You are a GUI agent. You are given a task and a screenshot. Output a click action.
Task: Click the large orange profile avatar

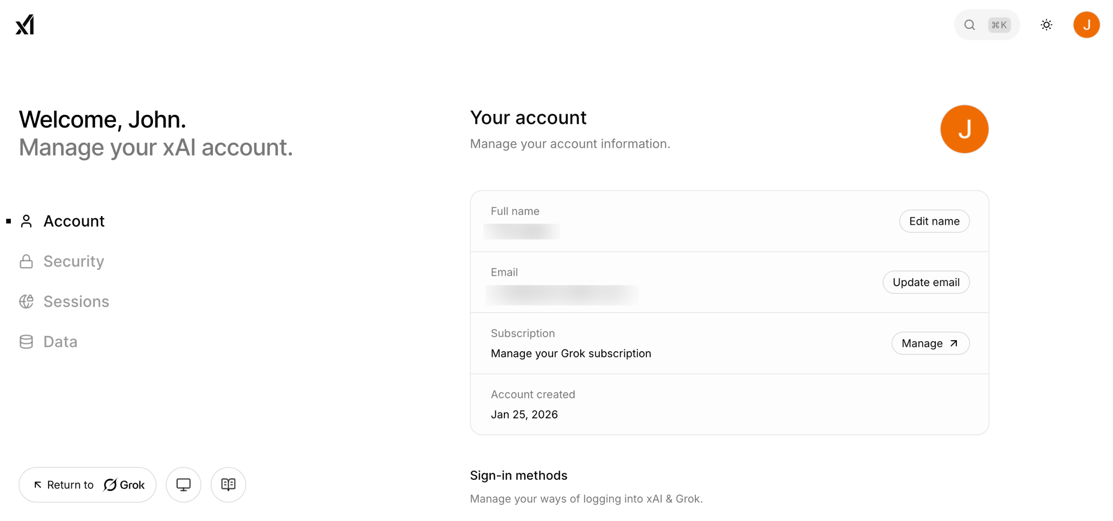963,129
